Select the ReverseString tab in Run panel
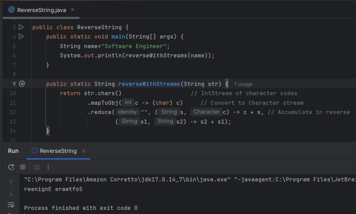Image resolution: width=356 pixels, height=214 pixels. (x=58, y=151)
